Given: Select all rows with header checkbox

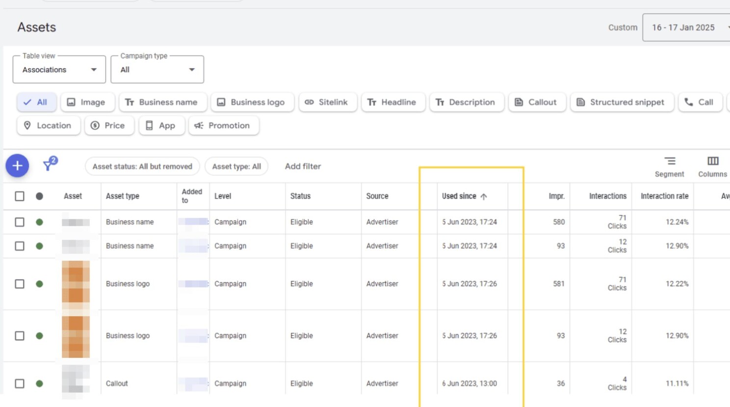Looking at the screenshot, I should click(x=20, y=196).
